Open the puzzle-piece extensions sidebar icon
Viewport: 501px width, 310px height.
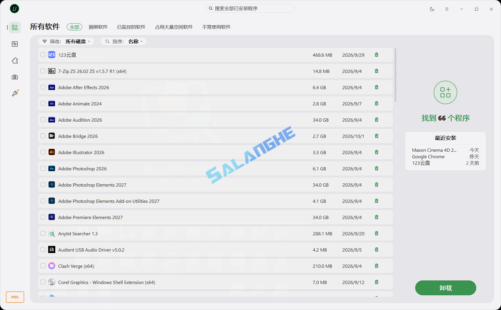(15, 61)
